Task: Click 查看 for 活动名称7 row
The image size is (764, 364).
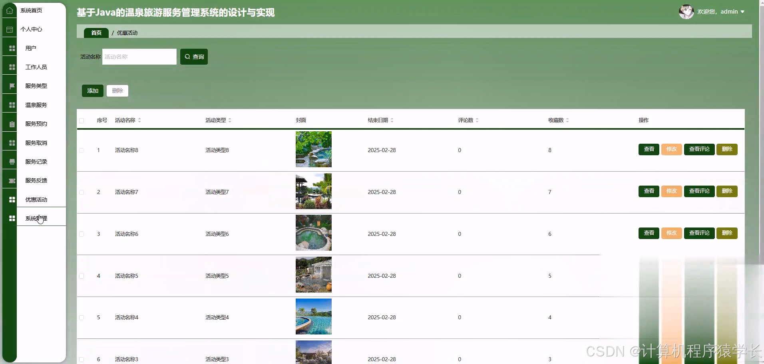Action: tap(649, 191)
